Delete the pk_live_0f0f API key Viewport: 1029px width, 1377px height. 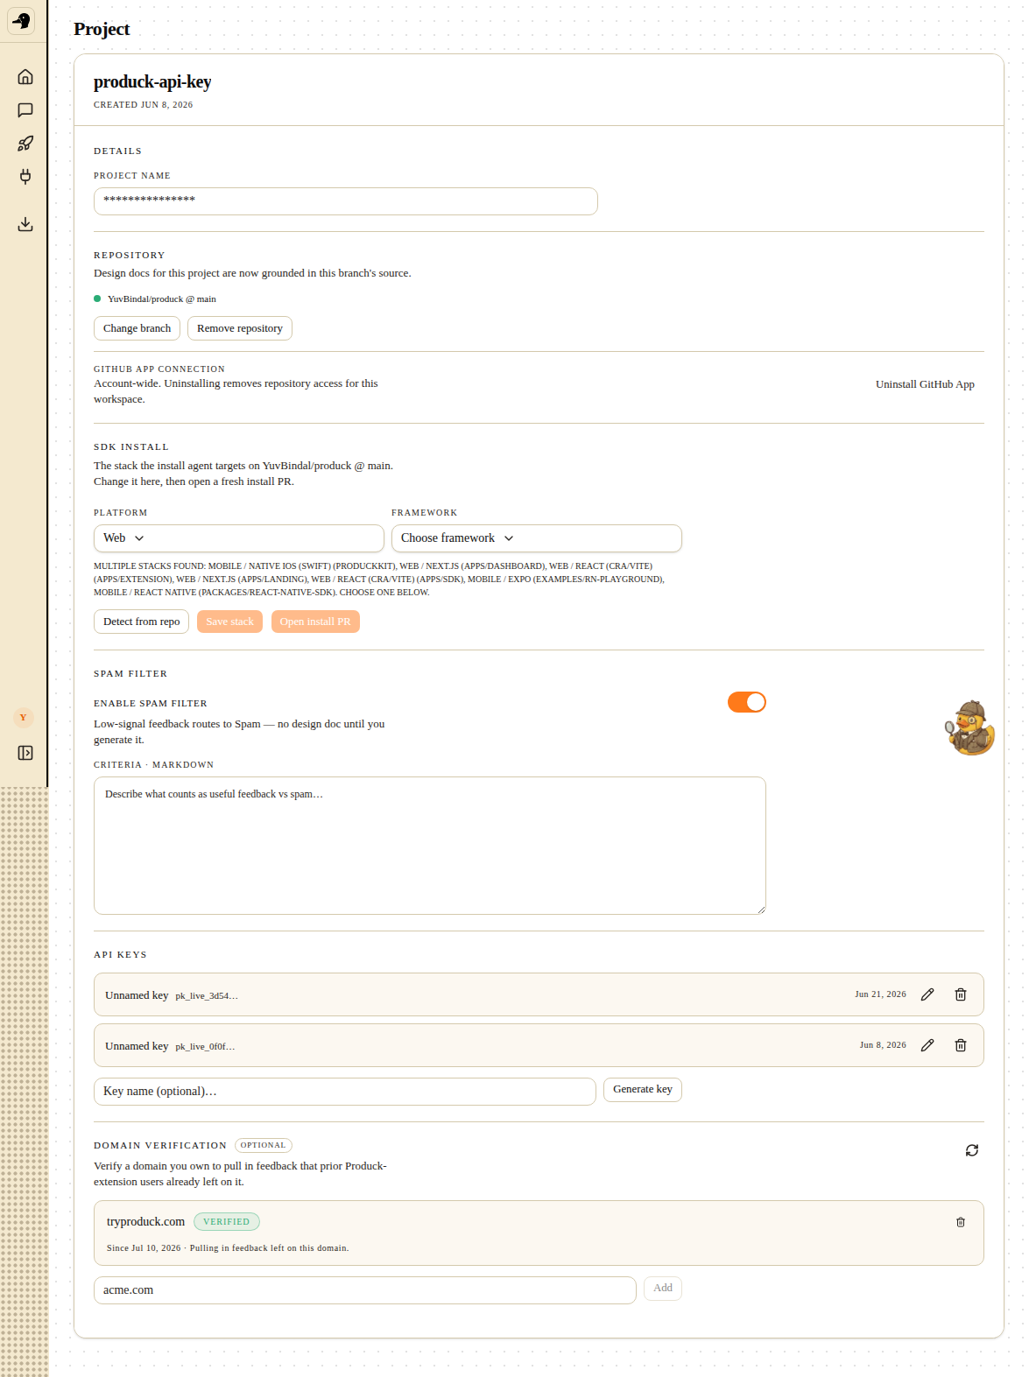click(961, 1045)
